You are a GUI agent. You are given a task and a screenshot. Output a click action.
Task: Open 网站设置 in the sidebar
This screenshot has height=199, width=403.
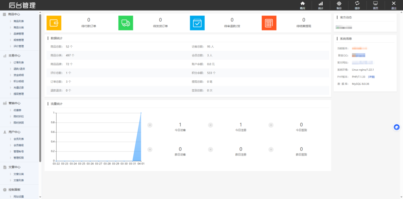point(18,197)
